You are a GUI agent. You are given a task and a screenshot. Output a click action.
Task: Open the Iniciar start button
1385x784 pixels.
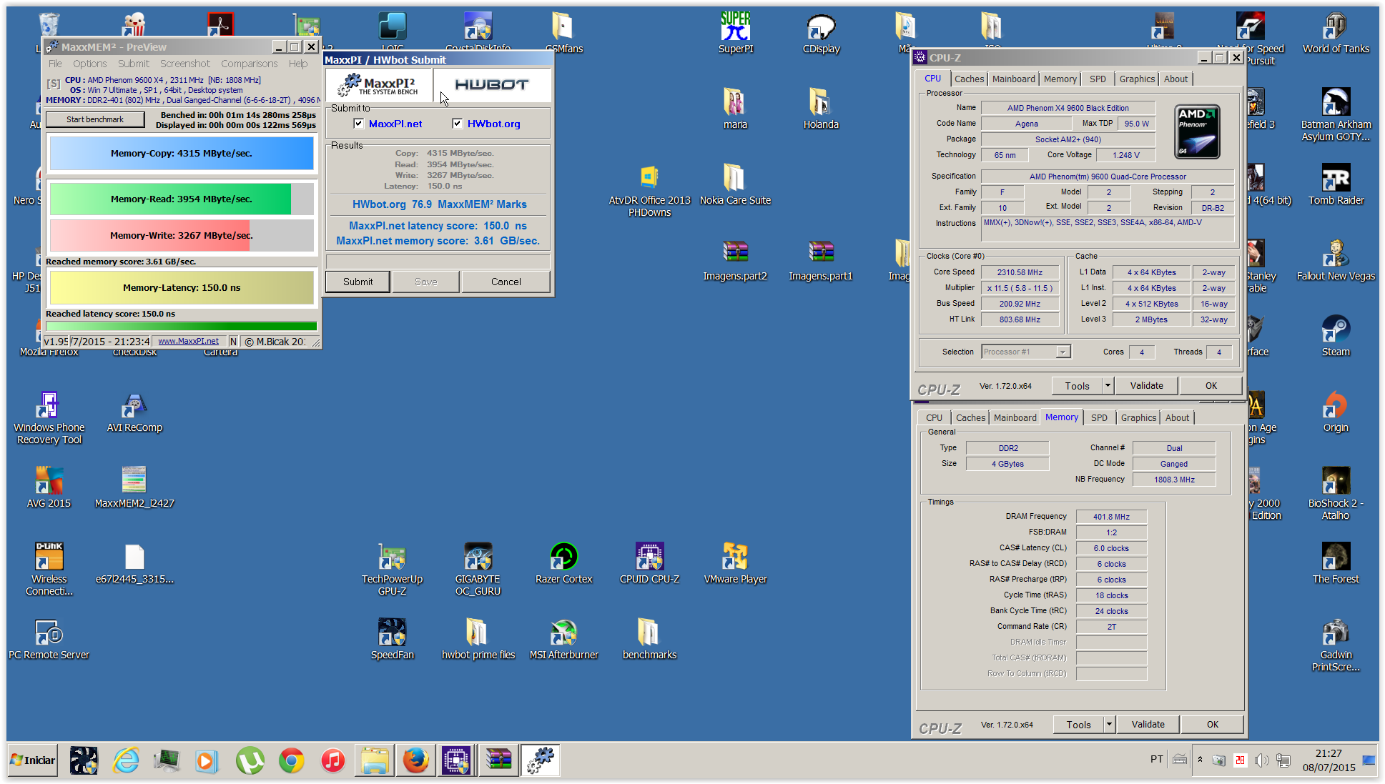coord(33,760)
